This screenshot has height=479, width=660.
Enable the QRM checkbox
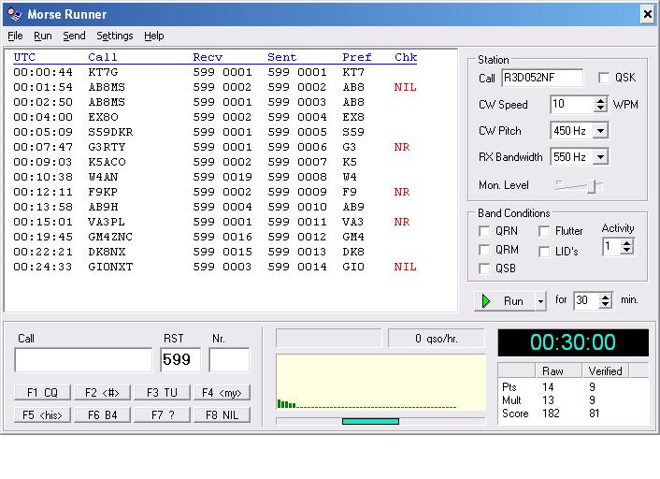click(484, 250)
